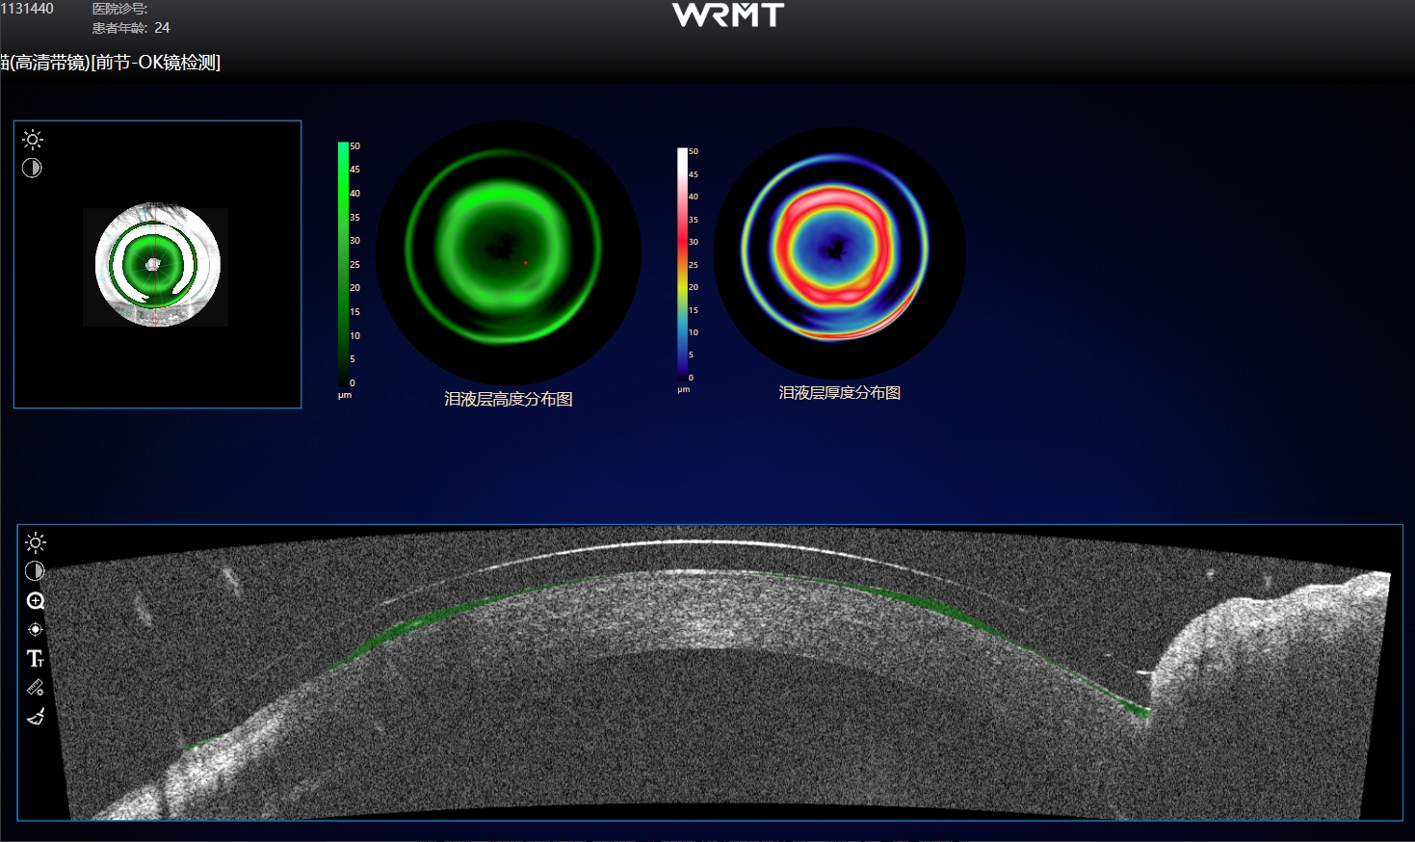
Task: Click the color tear layer thickness map
Action: 840,252
